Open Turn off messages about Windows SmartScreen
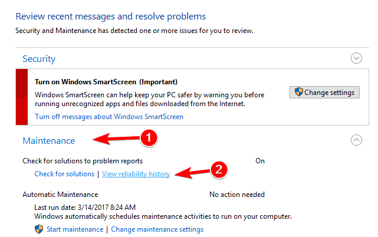Viewport: 378px width, 237px height. tap(109, 117)
